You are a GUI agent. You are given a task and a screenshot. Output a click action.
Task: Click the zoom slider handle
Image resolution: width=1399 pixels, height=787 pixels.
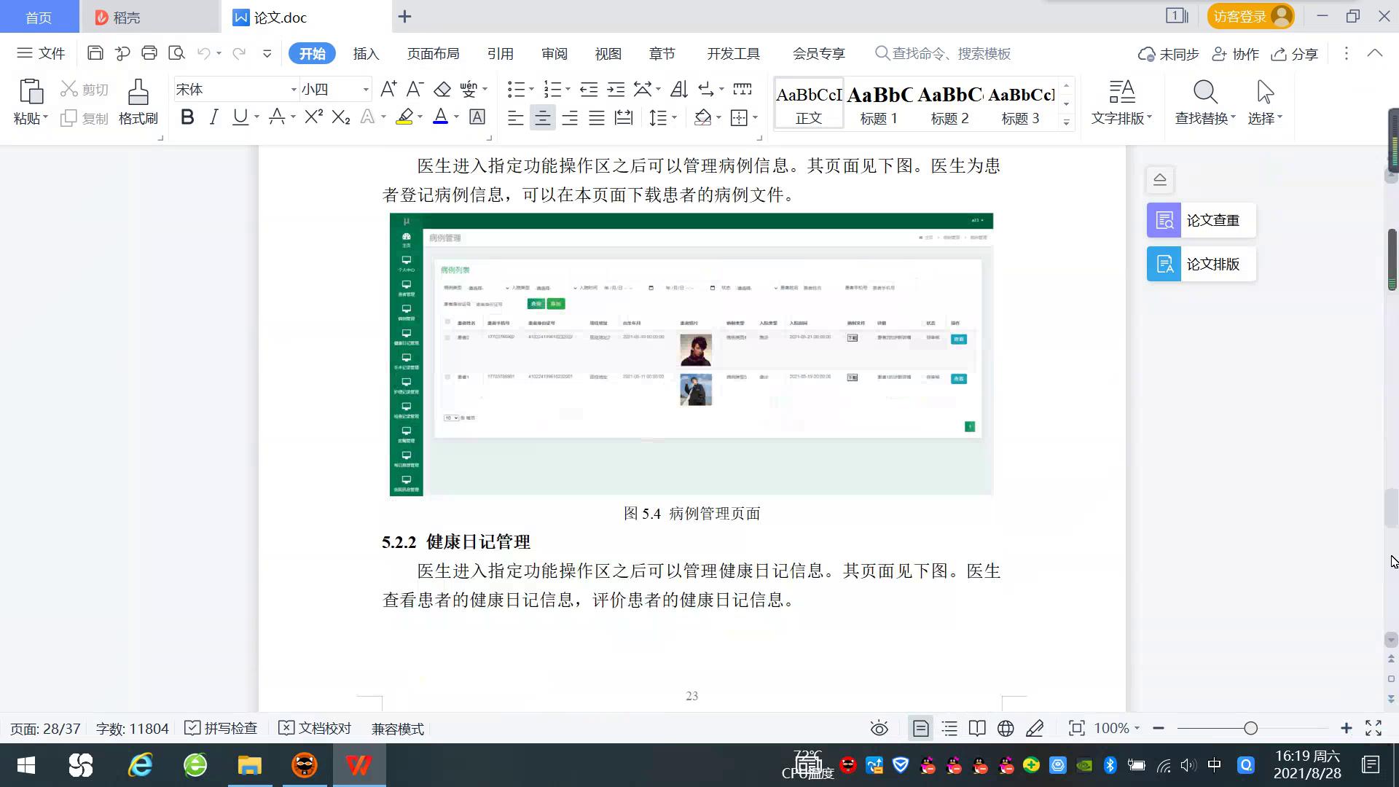coord(1251,728)
